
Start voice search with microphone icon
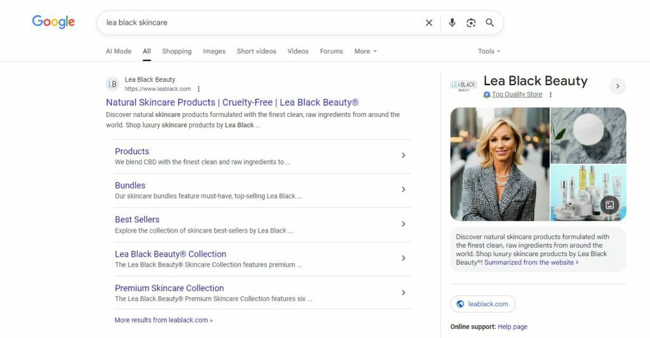(452, 23)
